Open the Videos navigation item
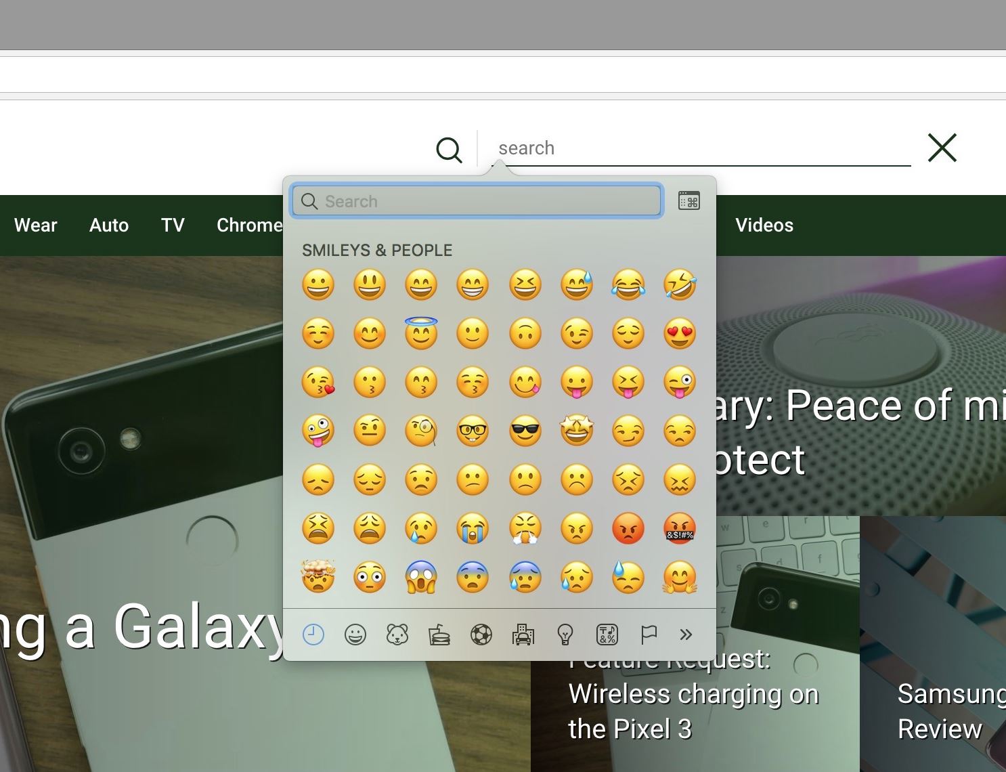This screenshot has height=772, width=1006. (764, 226)
